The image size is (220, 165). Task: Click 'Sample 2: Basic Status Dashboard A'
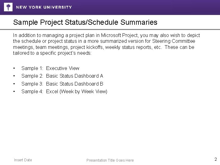(62, 76)
